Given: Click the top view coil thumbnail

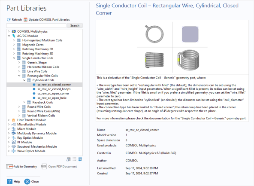Looking at the screenshot, I should [154, 34].
